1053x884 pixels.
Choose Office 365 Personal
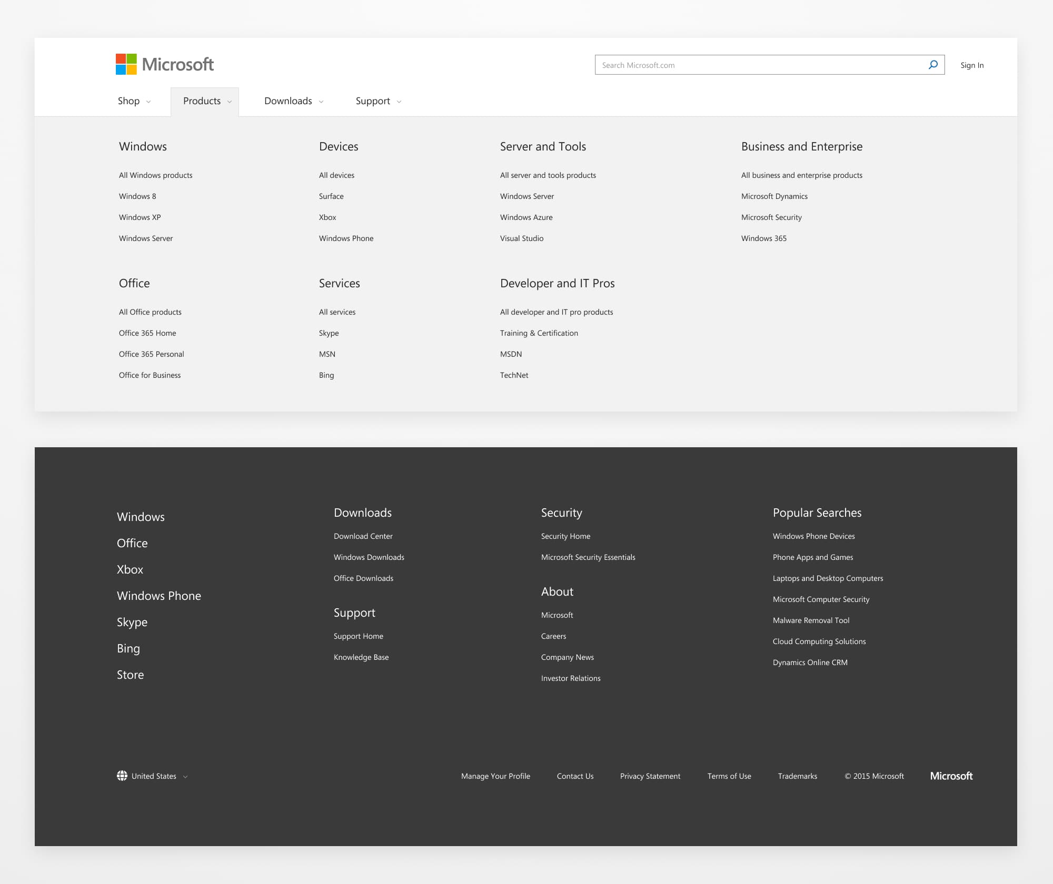pos(152,354)
